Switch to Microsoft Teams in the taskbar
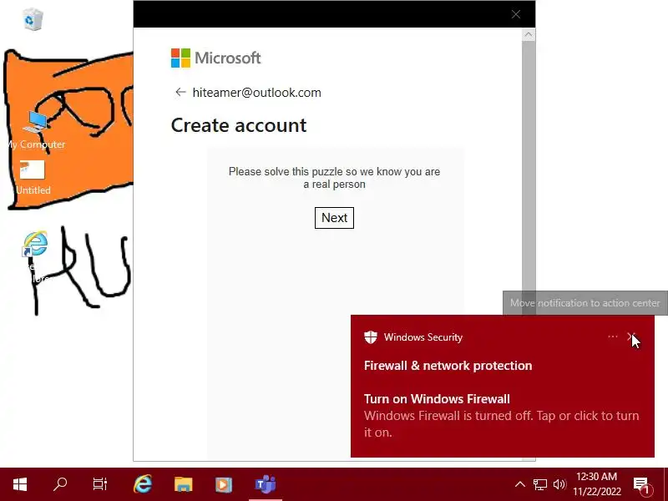The width and height of the screenshot is (668, 501). [265, 484]
